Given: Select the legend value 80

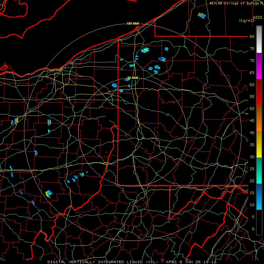Looking at the screenshot, I should 252,37.
